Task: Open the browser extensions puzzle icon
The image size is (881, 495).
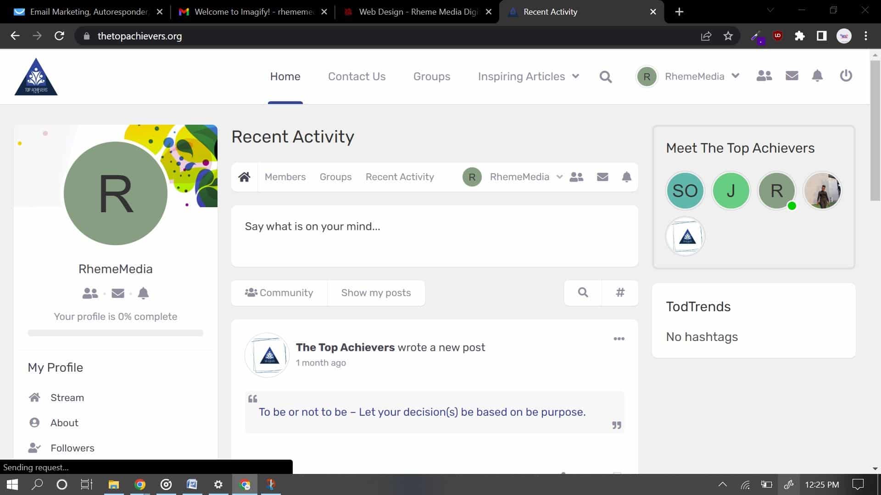Action: coord(799,36)
